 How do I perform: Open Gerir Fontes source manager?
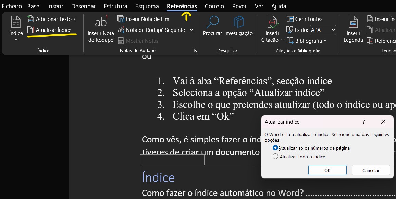305,19
